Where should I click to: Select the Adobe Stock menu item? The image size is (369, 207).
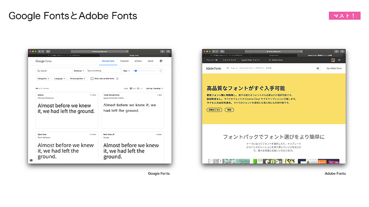point(276,60)
